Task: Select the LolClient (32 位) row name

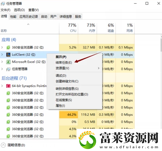Action: tap(24, 55)
